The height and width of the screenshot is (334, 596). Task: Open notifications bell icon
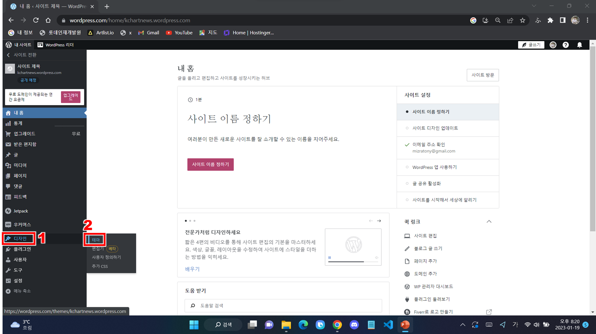pos(580,45)
